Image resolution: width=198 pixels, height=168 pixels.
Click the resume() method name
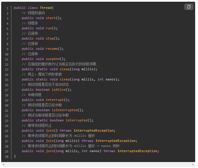point(52,49)
